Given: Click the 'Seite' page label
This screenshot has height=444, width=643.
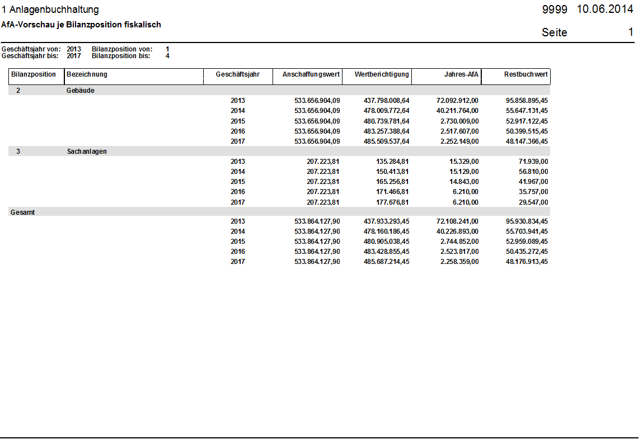Looking at the screenshot, I should pos(554,32).
